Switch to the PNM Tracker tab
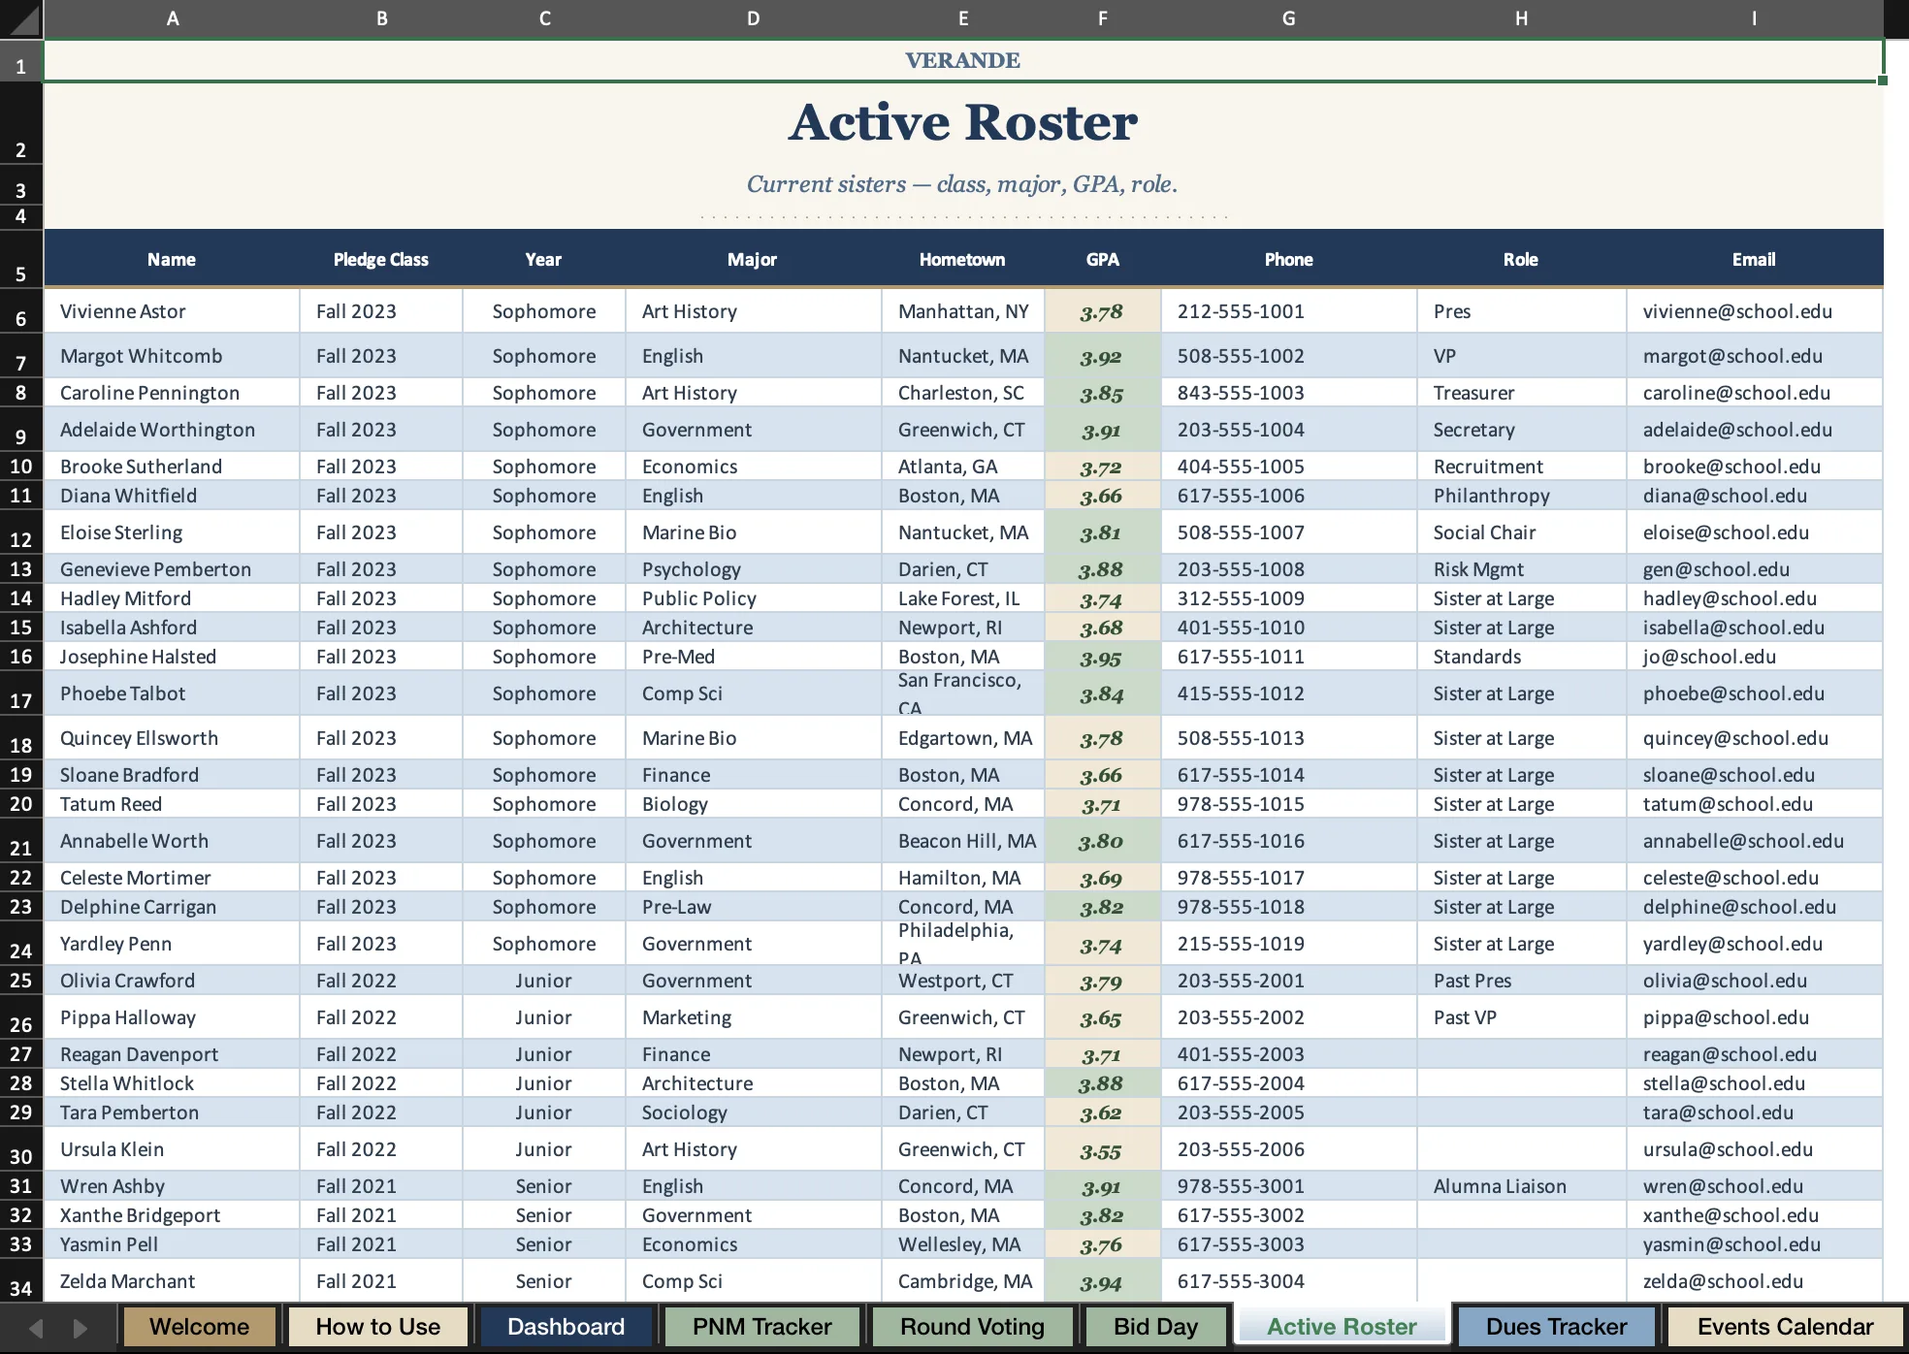Image resolution: width=1909 pixels, height=1354 pixels. (762, 1327)
